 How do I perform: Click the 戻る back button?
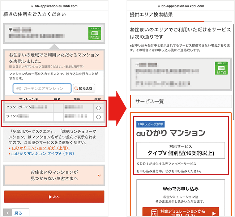tap(18, 213)
